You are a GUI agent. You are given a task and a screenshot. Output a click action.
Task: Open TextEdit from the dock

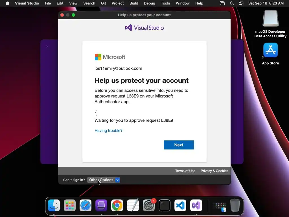(x=133, y=205)
